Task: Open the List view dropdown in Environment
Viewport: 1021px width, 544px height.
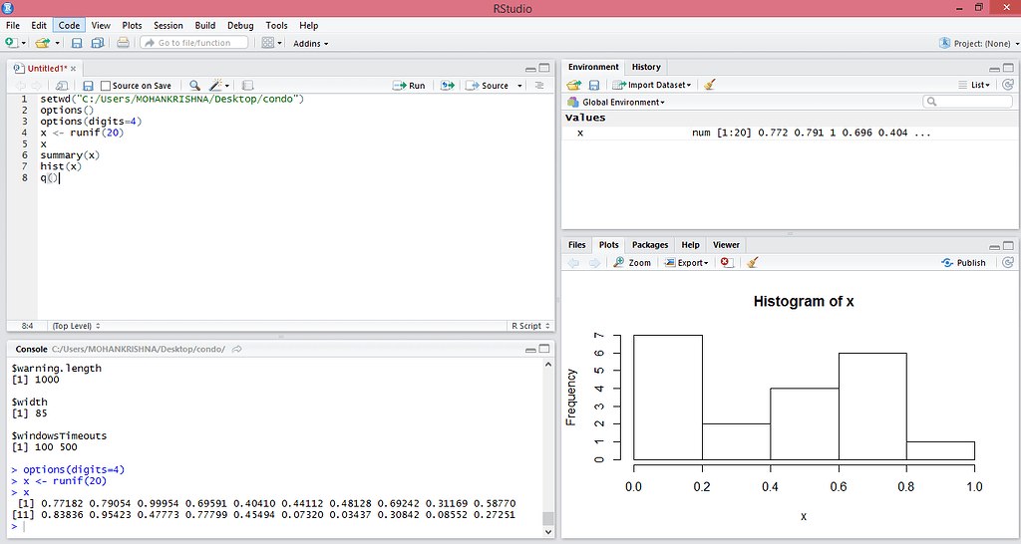Action: point(974,85)
